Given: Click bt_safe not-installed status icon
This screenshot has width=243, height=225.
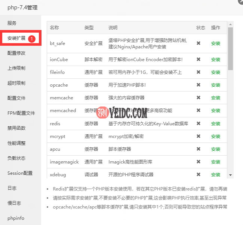Looking at the screenshot, I should tap(199, 43).
